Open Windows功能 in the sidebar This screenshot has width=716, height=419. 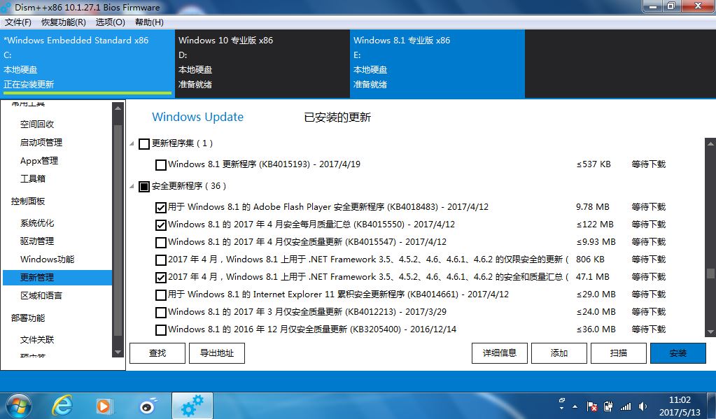click(x=47, y=260)
